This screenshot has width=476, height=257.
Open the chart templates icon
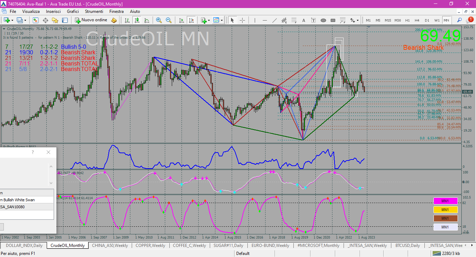tap(216, 20)
